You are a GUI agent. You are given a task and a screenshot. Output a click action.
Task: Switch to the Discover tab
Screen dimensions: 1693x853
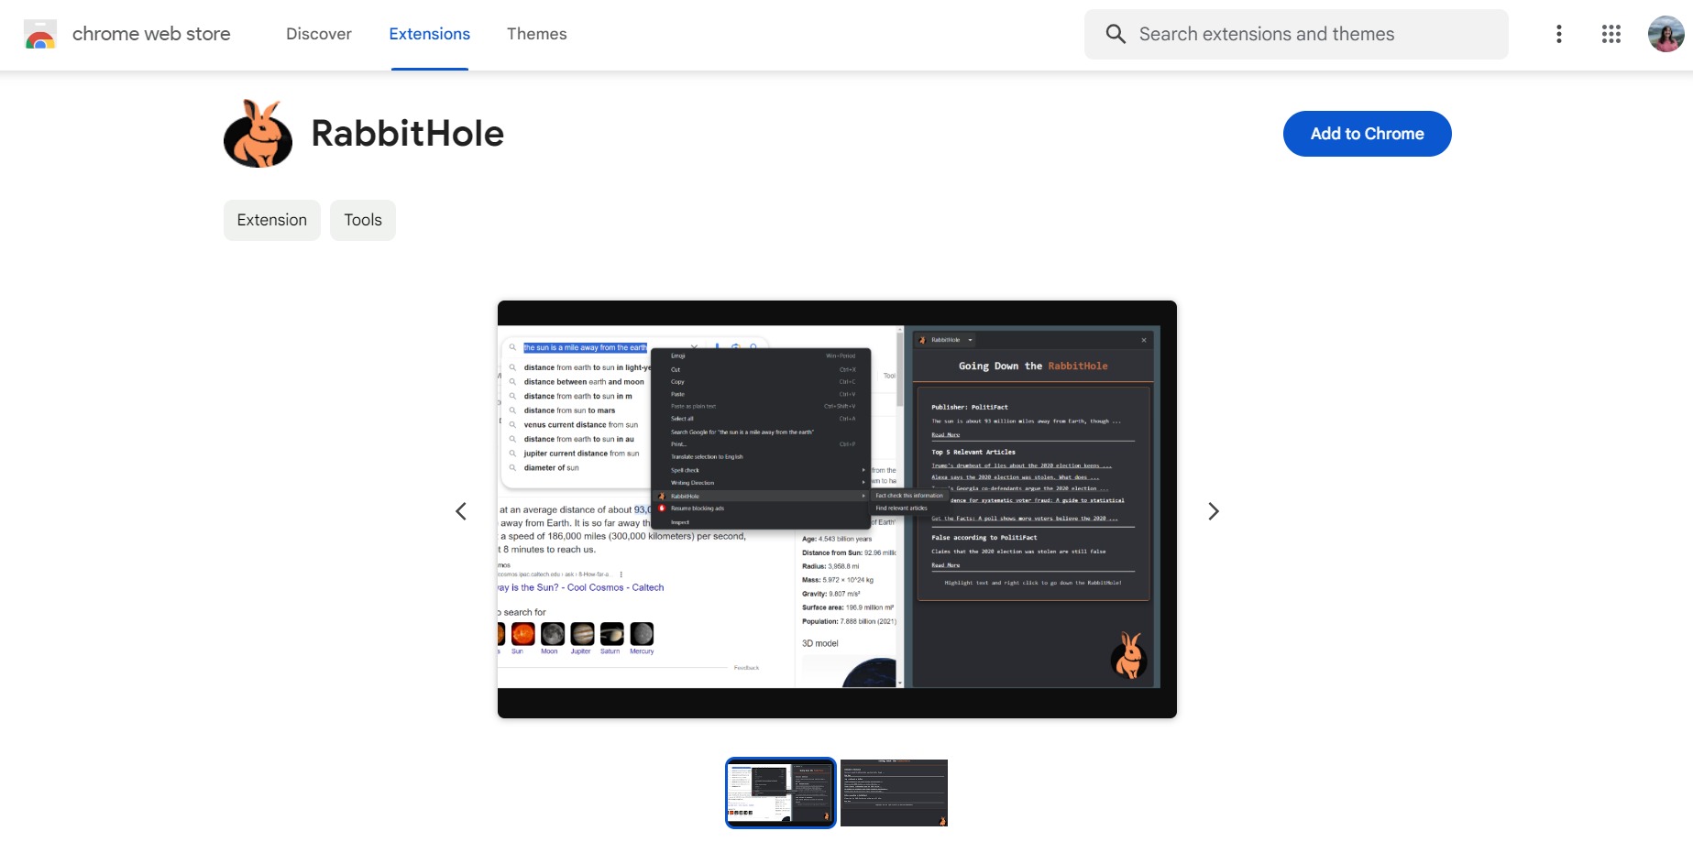[x=318, y=34]
